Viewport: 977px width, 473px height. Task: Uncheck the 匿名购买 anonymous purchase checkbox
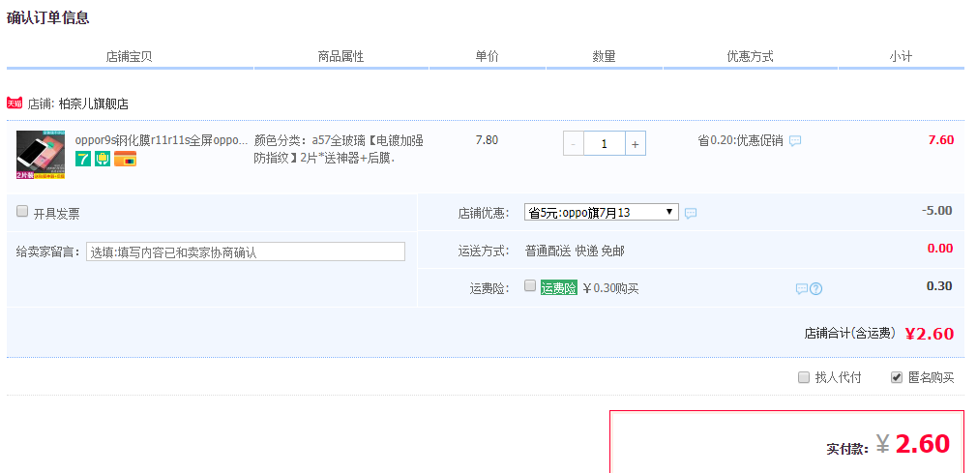coord(897,377)
